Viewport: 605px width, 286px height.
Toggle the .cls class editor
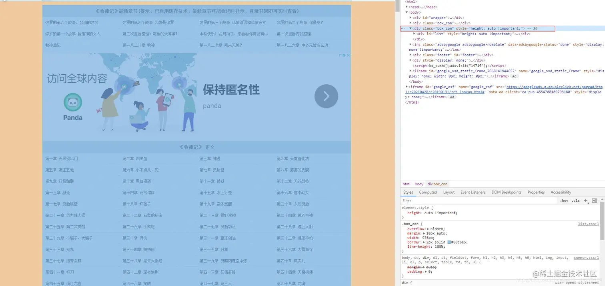tap(575, 201)
